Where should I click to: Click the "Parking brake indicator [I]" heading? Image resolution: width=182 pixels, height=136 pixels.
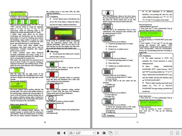coord(55,103)
